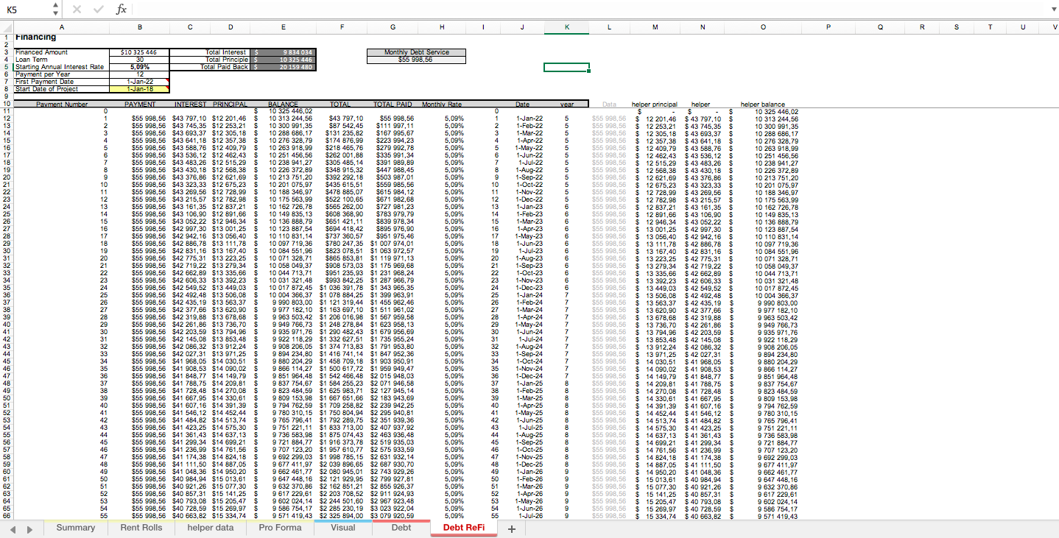Open the helper data sheet tab
Image resolution: width=1059 pixels, height=538 pixels.
pos(210,528)
